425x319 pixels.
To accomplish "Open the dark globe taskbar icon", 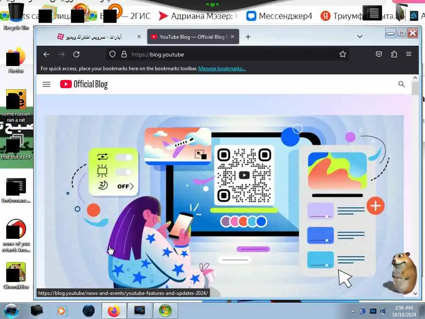I will coord(89,311).
